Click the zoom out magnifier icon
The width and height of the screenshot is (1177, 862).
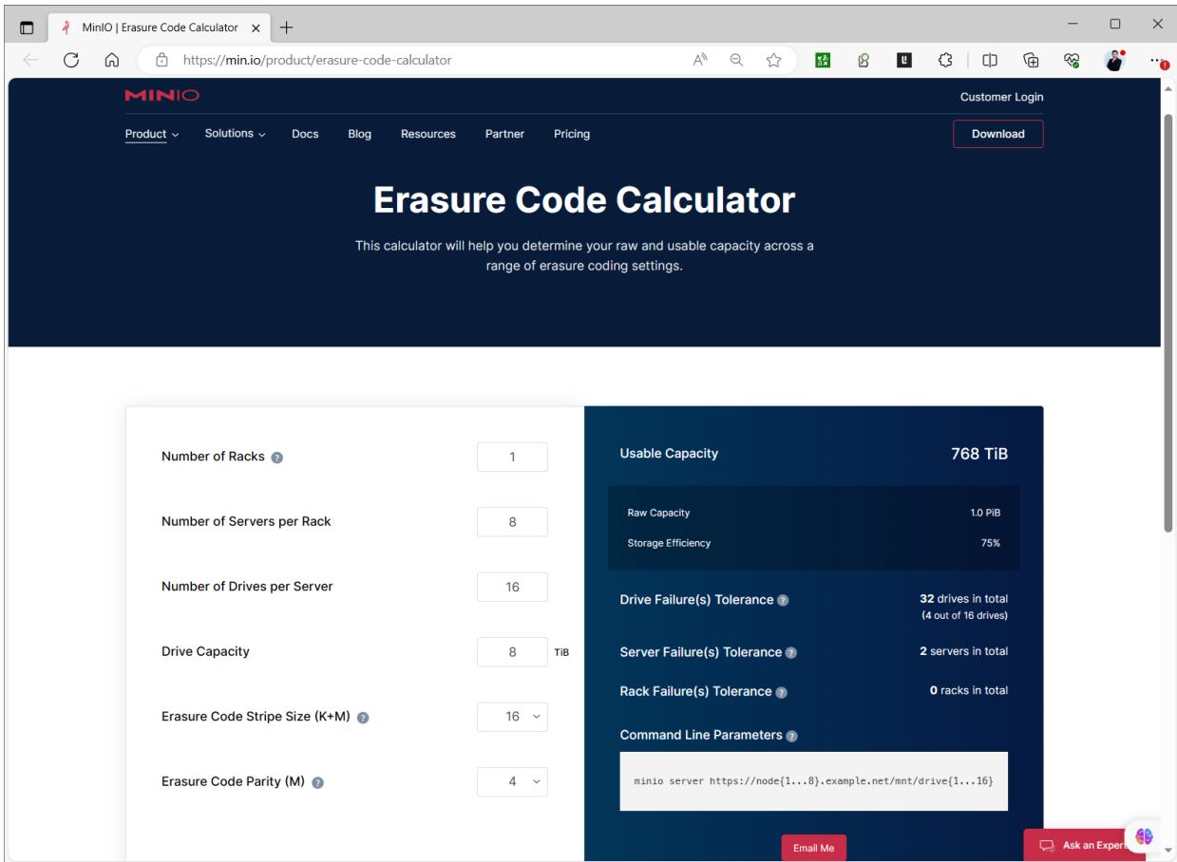click(x=736, y=60)
